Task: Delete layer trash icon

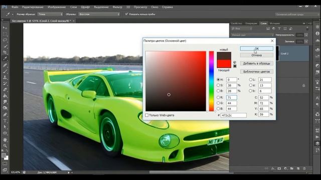Action: tap(304, 168)
